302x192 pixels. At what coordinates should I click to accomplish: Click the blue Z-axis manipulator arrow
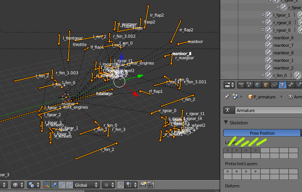(x=121, y=56)
